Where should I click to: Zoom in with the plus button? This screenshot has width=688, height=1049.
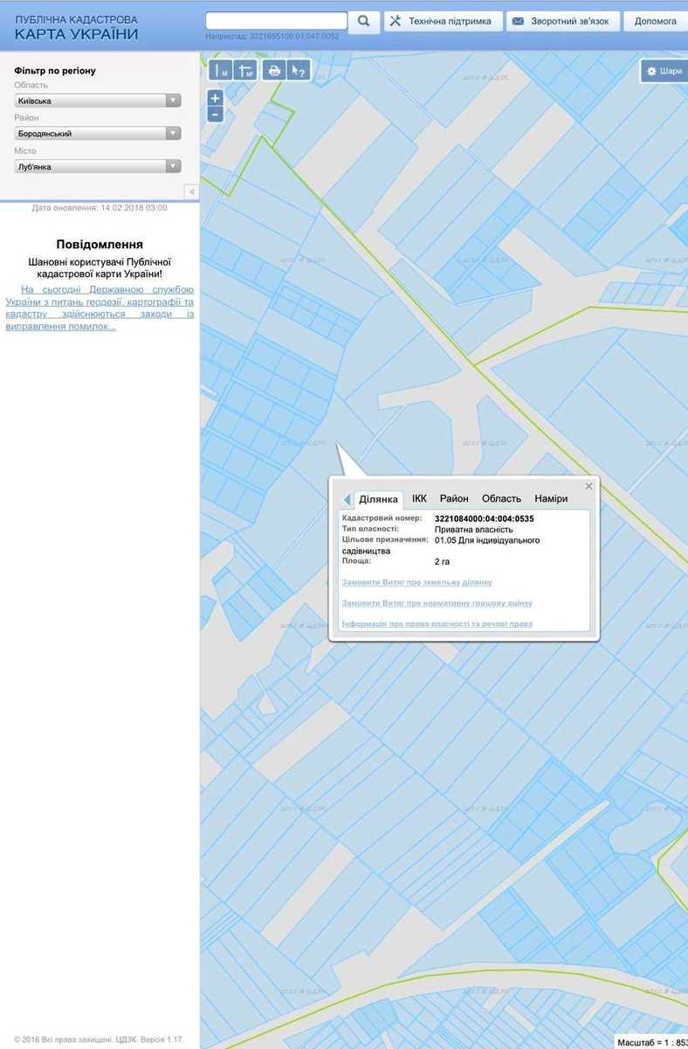click(216, 99)
